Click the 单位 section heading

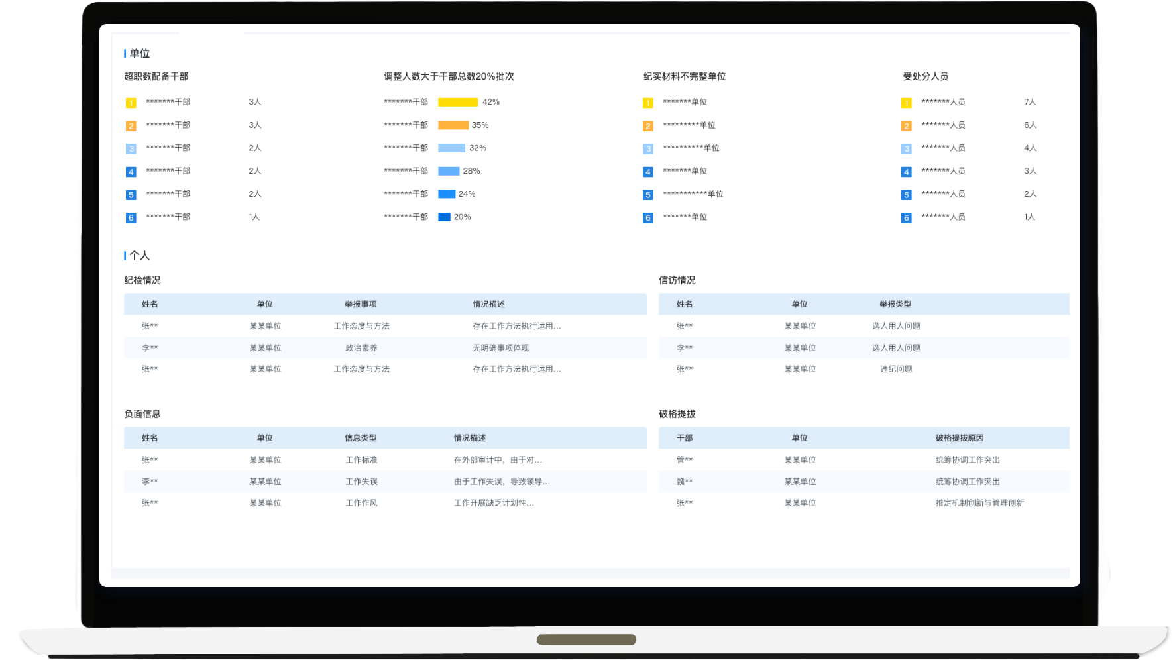coord(139,54)
